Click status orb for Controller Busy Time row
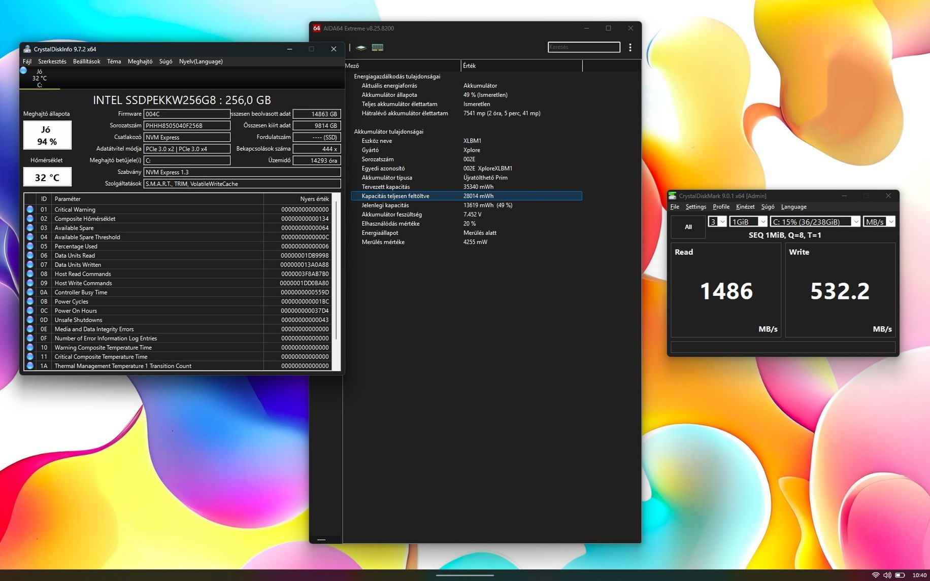 [x=30, y=292]
